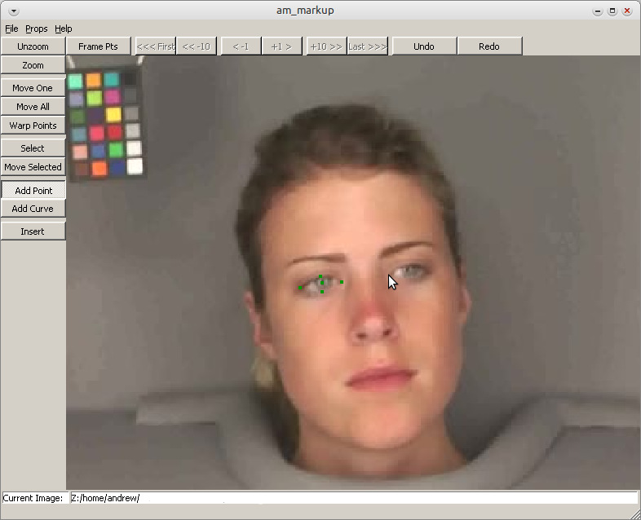641x520 pixels.
Task: Select the Zoom tool
Action: click(x=33, y=65)
